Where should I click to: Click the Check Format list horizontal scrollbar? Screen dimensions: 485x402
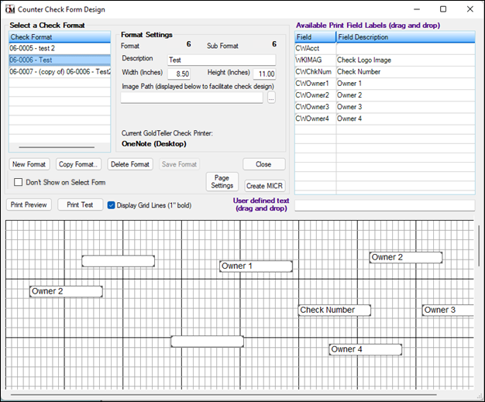57,147
